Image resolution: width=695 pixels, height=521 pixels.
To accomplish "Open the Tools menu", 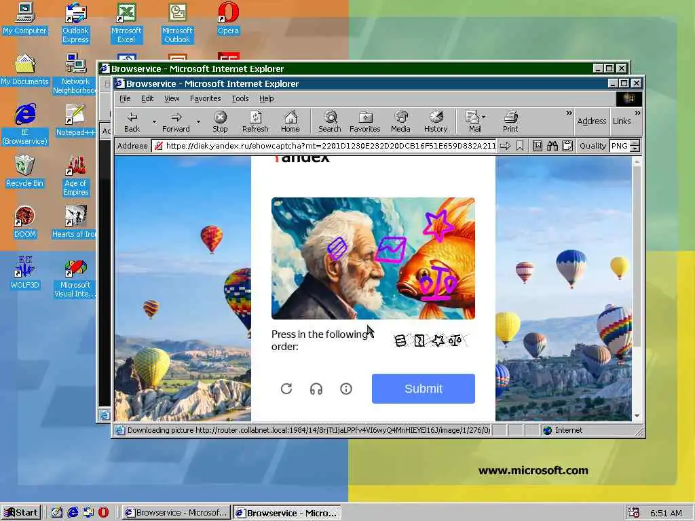I will point(240,98).
